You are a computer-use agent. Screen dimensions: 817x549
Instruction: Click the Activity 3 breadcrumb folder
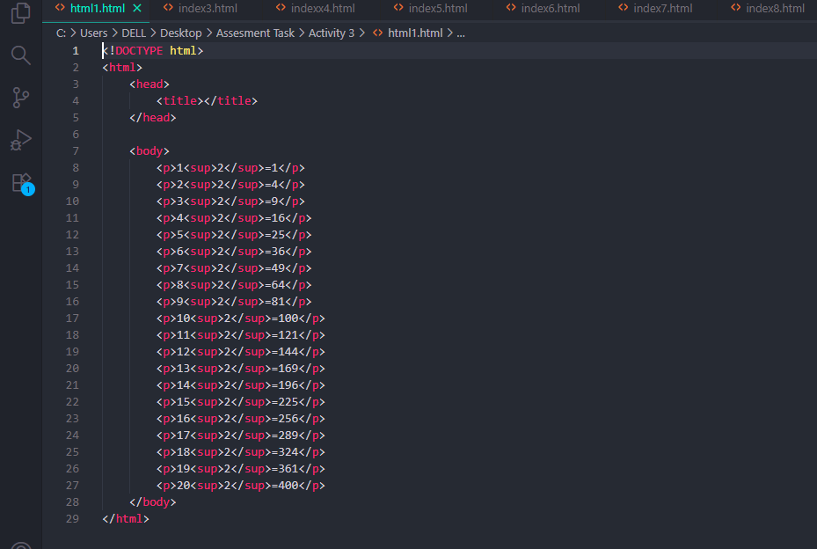pyautogui.click(x=331, y=33)
